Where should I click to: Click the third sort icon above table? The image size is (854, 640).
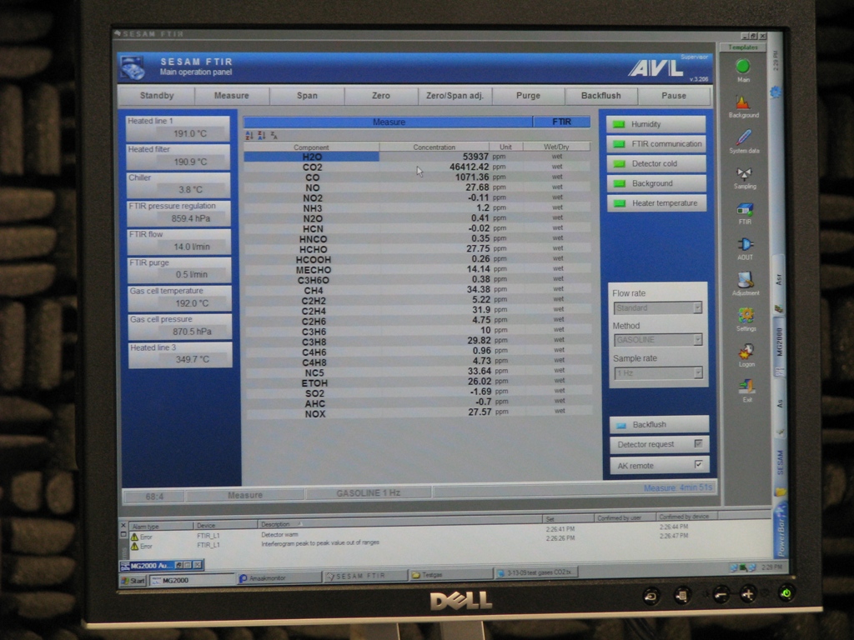pos(274,135)
